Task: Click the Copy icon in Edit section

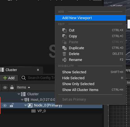Action: 64,36
